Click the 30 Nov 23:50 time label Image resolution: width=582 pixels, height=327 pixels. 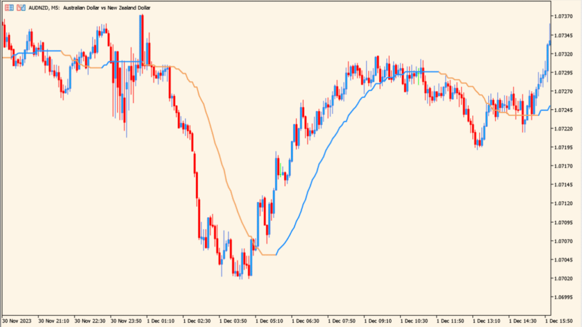[127, 321]
